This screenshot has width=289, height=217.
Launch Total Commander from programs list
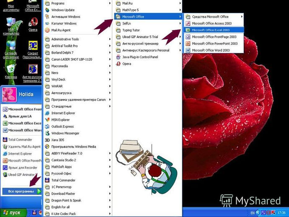pos(78,180)
